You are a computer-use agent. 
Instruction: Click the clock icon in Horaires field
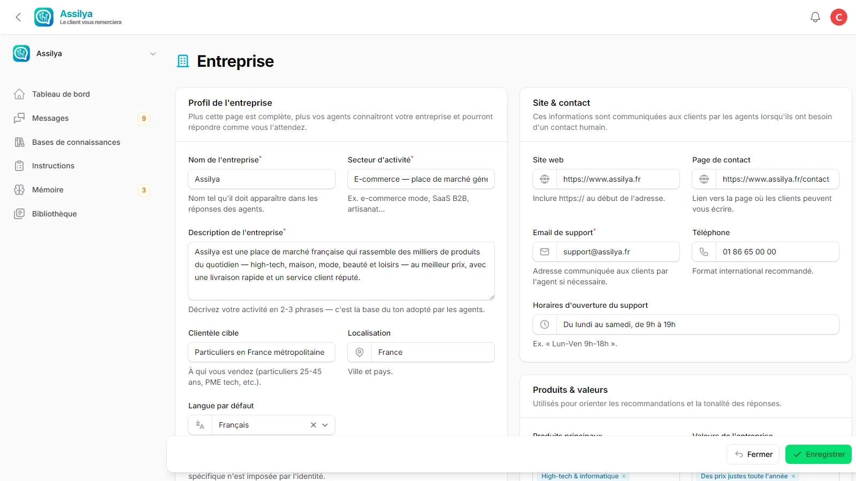coord(545,324)
